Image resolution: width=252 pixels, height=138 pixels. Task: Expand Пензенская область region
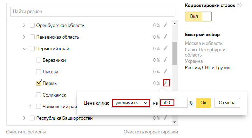24,37
